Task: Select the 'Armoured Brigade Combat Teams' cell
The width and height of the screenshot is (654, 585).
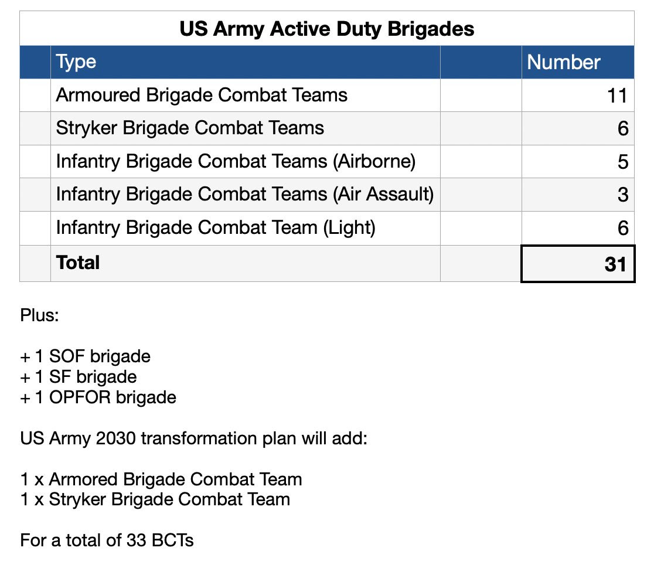Action: [245, 95]
